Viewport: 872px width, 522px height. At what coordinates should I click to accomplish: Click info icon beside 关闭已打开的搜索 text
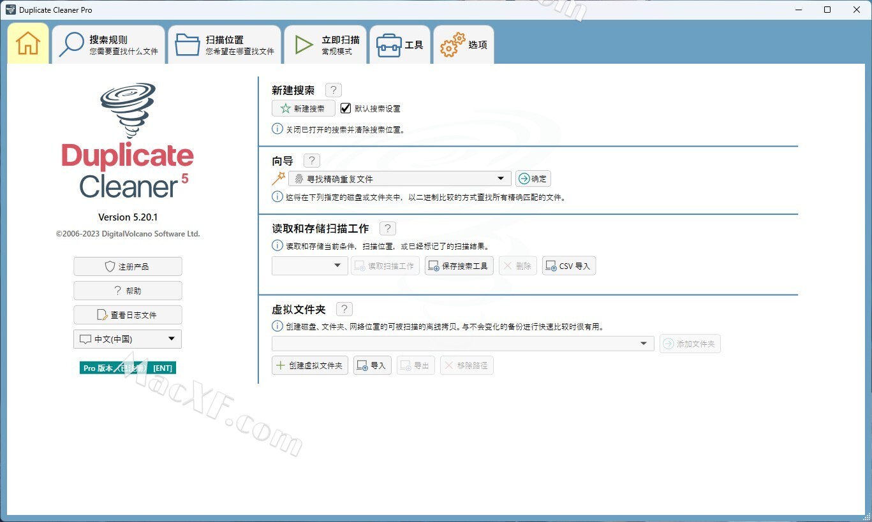277,129
